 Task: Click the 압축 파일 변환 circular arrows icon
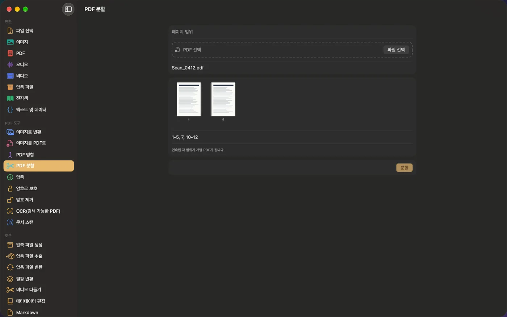[10, 267]
